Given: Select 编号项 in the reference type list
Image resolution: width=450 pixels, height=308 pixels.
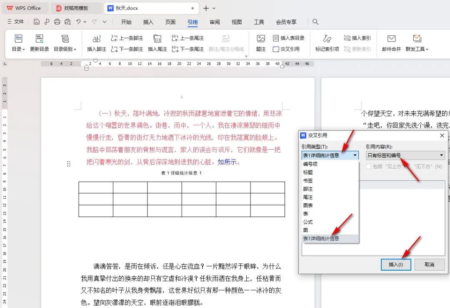Looking at the screenshot, I should point(330,164).
